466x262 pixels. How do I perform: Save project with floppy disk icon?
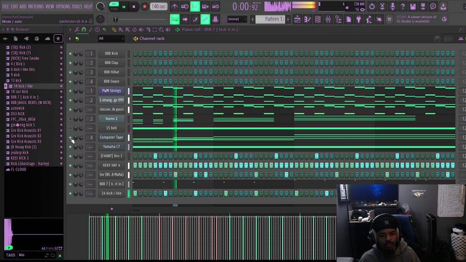pyautogui.click(x=413, y=7)
